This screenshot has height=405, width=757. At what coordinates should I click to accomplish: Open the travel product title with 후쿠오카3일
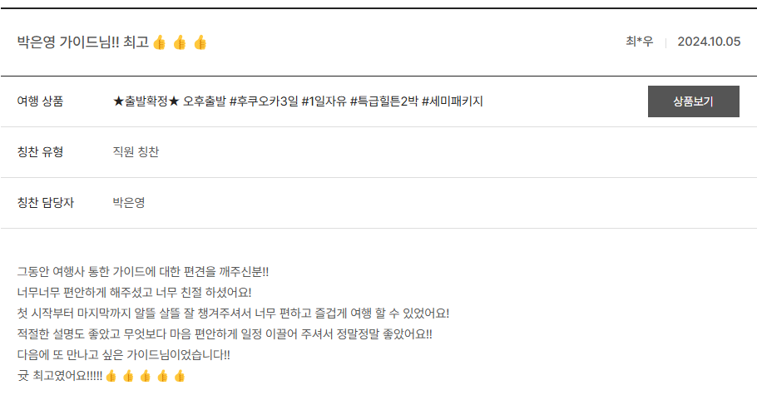298,101
